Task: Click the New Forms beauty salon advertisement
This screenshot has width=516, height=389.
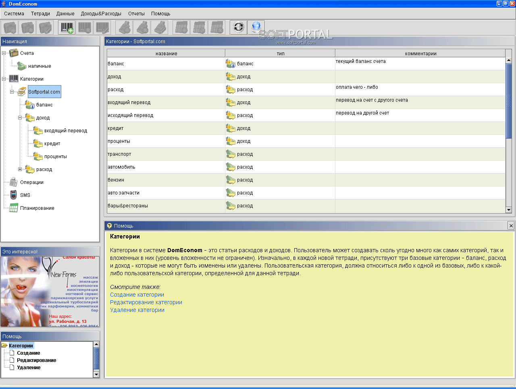Action: pos(50,291)
